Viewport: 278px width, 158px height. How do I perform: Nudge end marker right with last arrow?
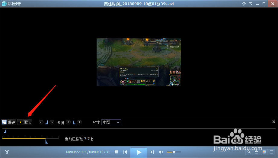[79, 122]
